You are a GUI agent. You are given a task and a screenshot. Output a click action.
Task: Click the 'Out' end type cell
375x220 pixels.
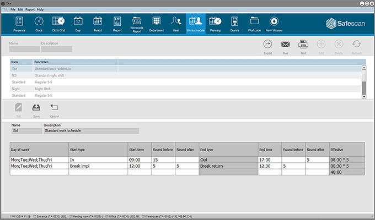[227, 159]
